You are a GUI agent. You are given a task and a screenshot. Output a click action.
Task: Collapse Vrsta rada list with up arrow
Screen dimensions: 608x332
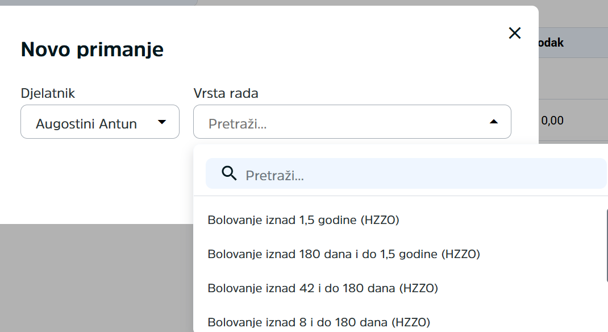click(x=494, y=122)
